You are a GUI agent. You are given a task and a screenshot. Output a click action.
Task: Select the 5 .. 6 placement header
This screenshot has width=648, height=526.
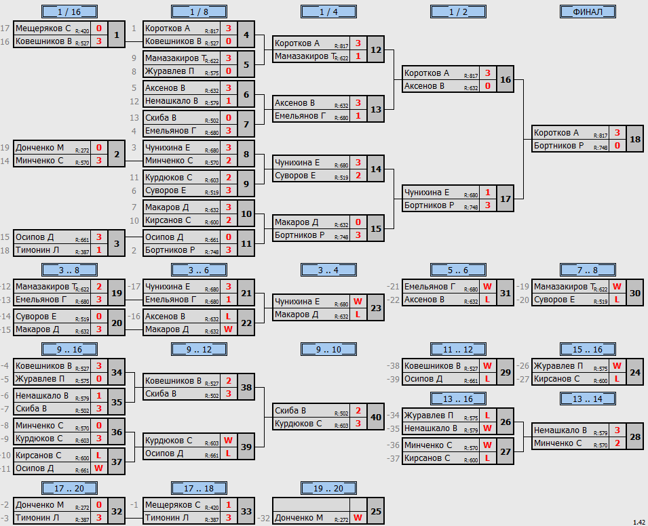tap(458, 270)
